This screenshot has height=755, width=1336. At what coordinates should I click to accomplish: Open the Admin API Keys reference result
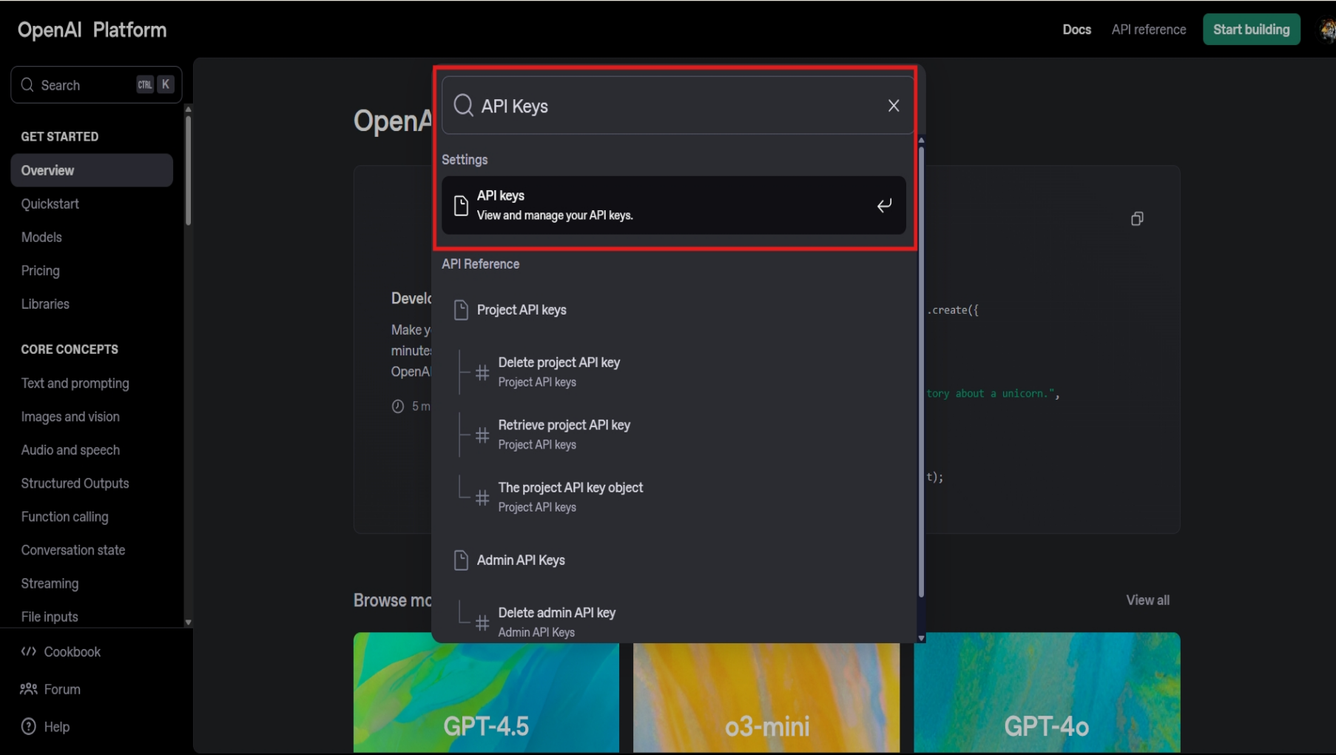(674, 560)
